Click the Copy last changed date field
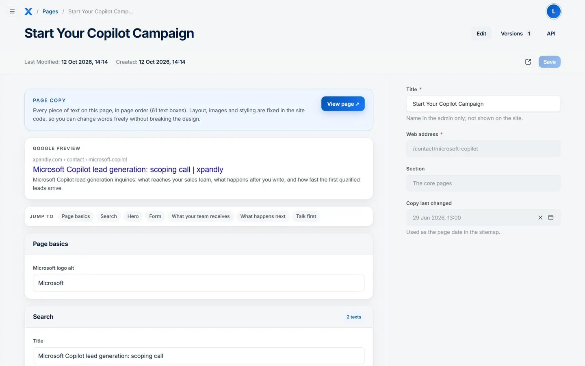Viewport: 585px width, 366px height. click(483, 218)
